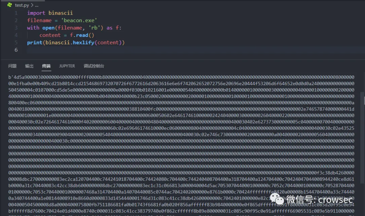Click the 'beacon.exe' string on line 2

click(x=79, y=21)
